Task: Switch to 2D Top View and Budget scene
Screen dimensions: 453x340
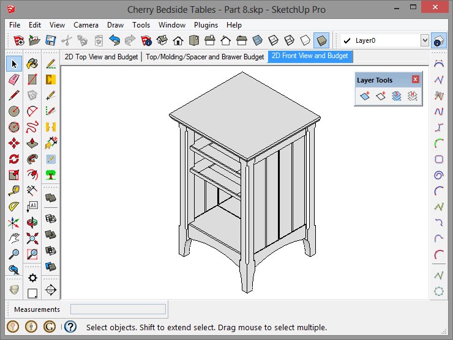Action: click(102, 57)
